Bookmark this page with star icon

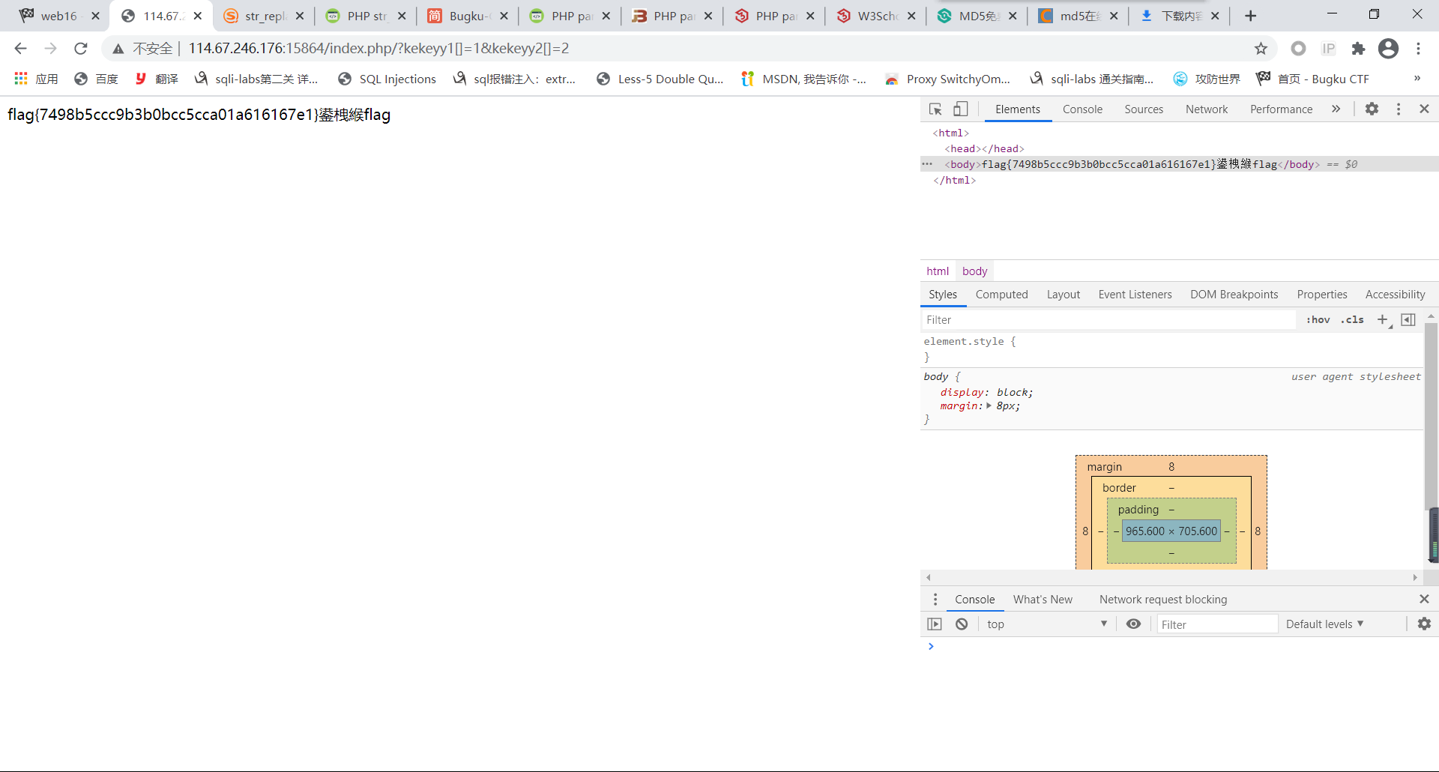point(1261,49)
